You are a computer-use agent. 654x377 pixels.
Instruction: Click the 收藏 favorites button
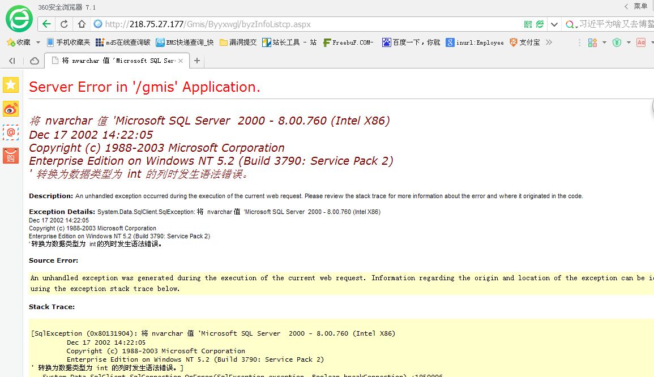(x=19, y=42)
